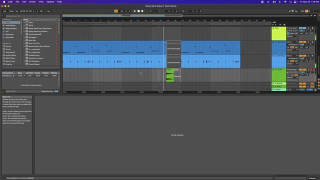Select Mastering collection in browser
The image size is (320, 180).
(9, 34)
